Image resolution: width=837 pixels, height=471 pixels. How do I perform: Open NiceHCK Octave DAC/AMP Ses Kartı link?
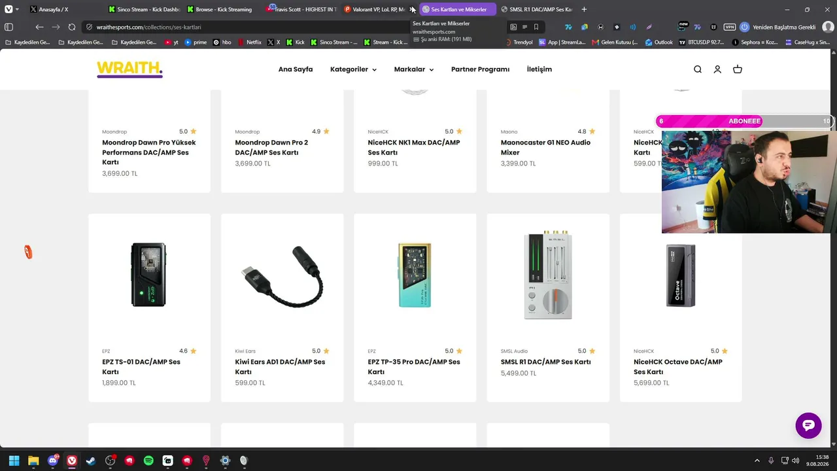(678, 367)
